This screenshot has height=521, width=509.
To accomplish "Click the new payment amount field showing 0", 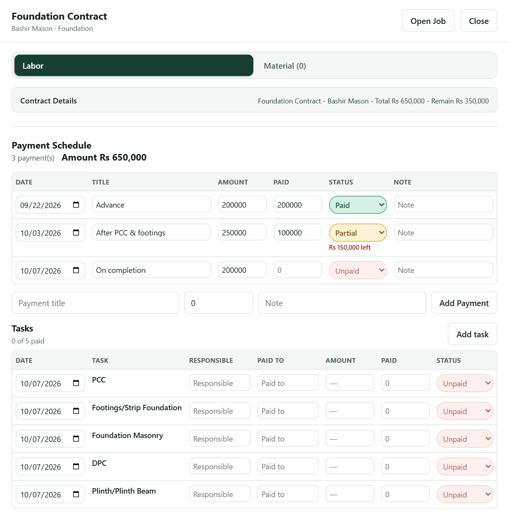I will pyautogui.click(x=219, y=303).
